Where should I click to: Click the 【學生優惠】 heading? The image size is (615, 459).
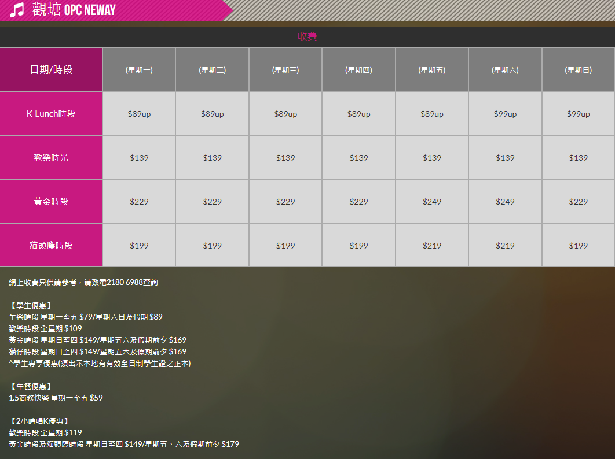tap(32, 305)
